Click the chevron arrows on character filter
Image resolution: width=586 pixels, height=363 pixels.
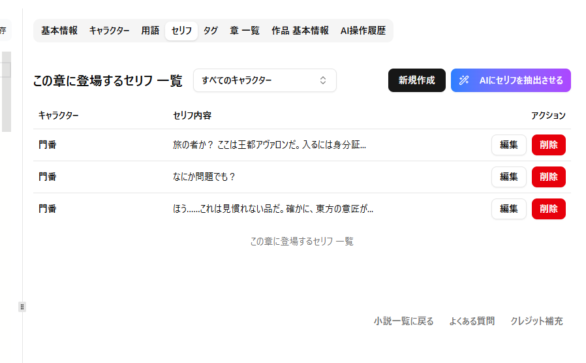(x=322, y=80)
